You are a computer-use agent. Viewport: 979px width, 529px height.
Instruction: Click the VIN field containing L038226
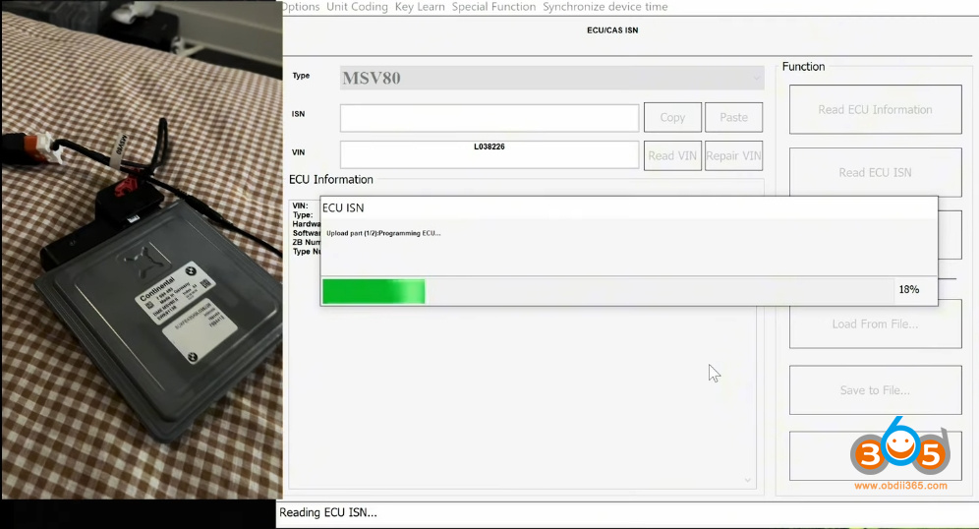489,154
